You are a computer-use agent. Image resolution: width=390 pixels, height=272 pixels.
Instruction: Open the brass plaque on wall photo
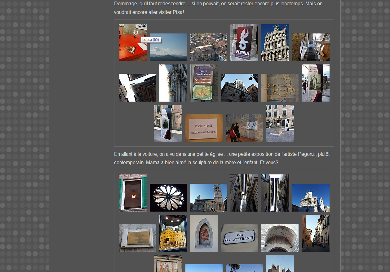pyautogui.click(x=137, y=238)
